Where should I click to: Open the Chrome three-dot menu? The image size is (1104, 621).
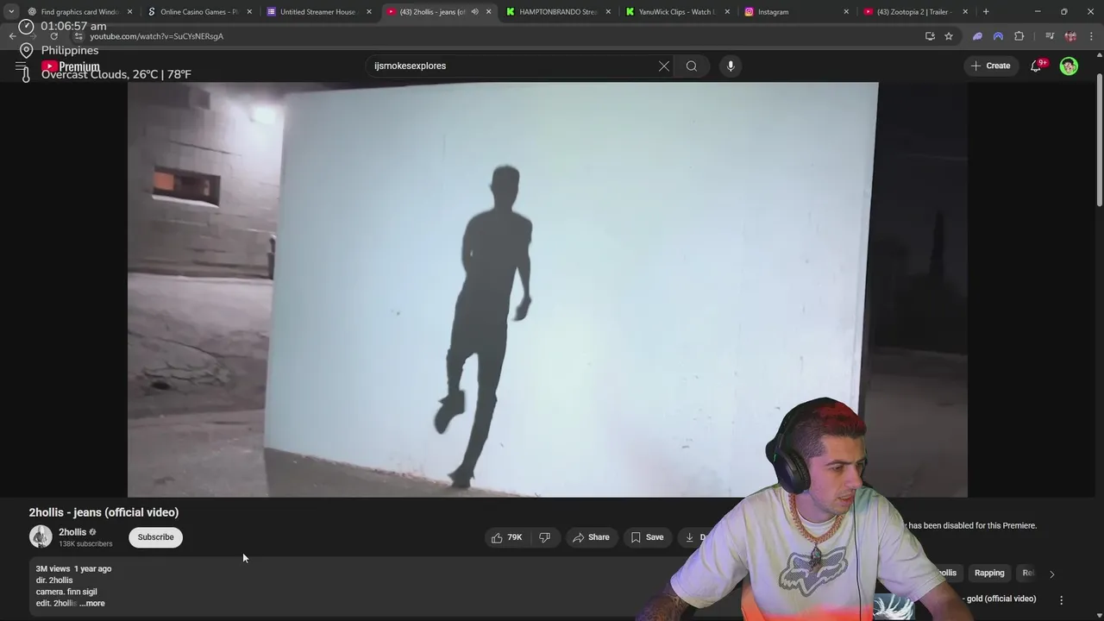pos(1092,36)
